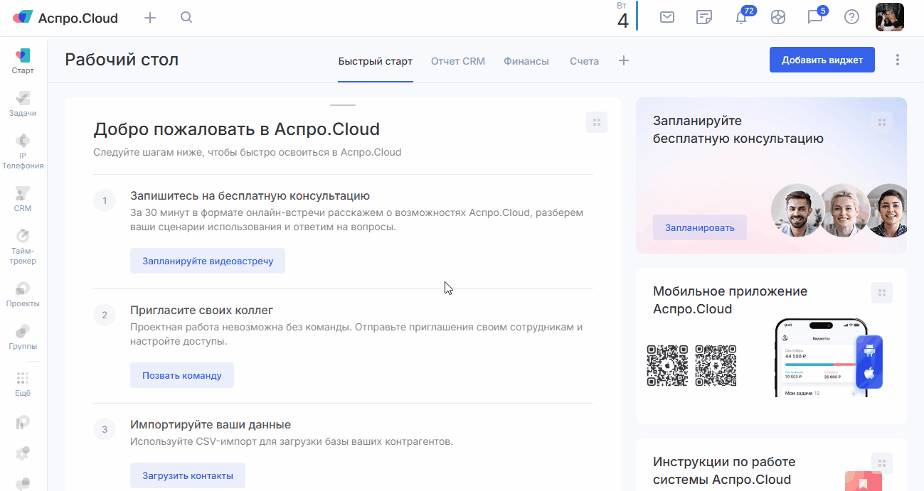Open Проекты in the sidebar

[23, 294]
